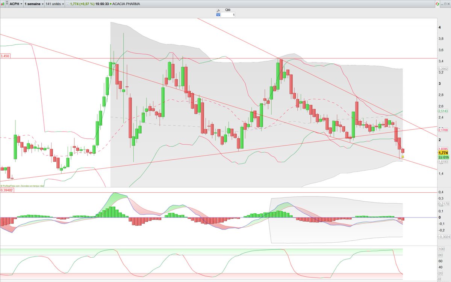Click the 0,39482 MACD level label

tap(6, 190)
